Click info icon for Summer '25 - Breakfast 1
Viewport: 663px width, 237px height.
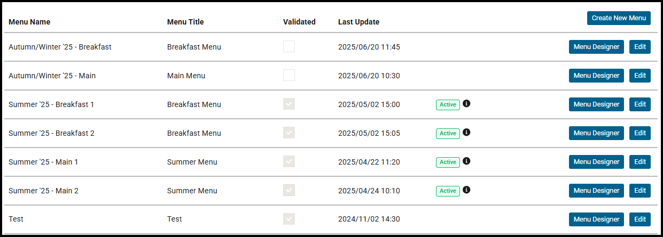[x=466, y=103]
